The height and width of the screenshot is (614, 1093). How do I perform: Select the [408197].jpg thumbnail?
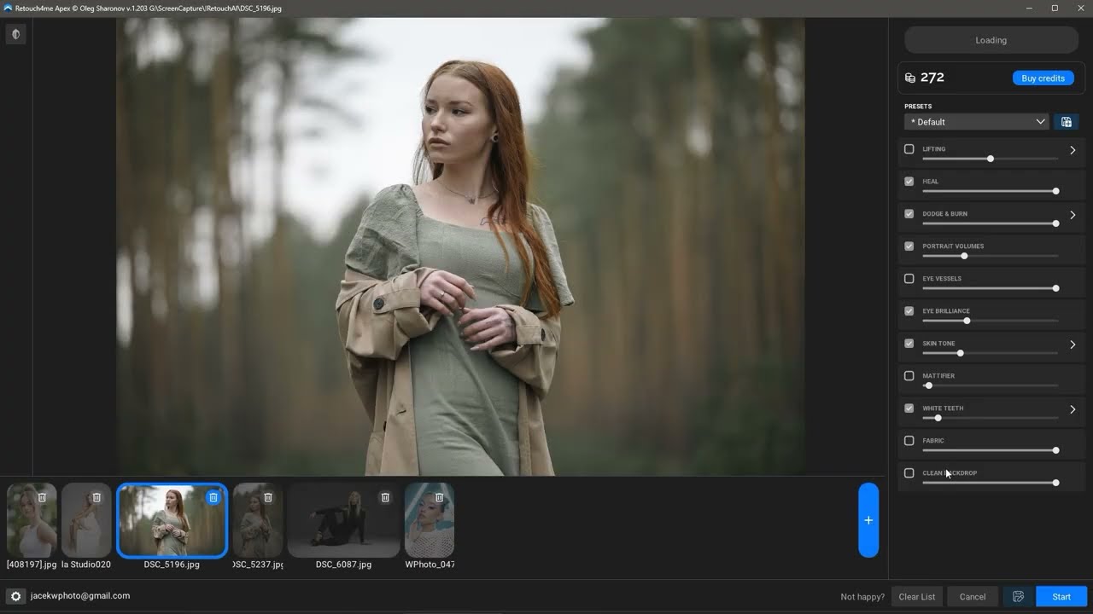[x=32, y=520]
